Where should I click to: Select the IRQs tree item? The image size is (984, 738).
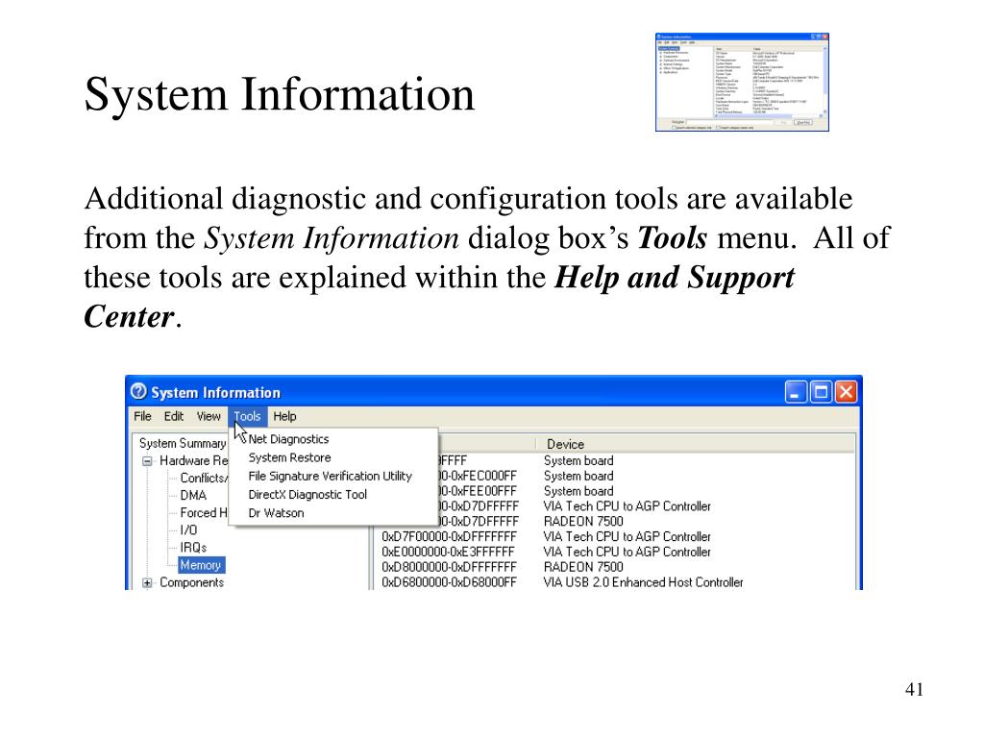click(193, 548)
